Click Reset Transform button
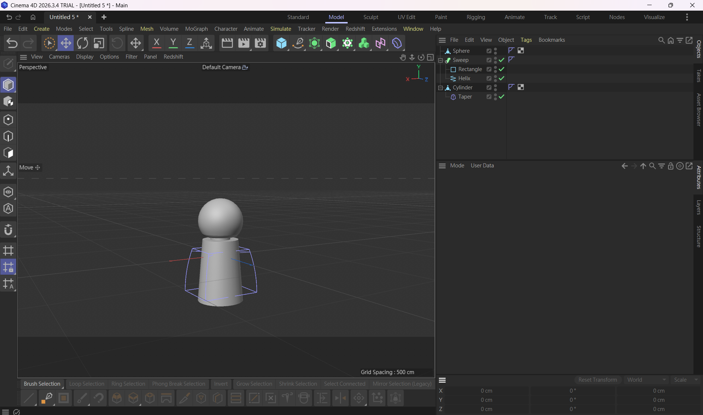The height and width of the screenshot is (415, 703). (597, 380)
